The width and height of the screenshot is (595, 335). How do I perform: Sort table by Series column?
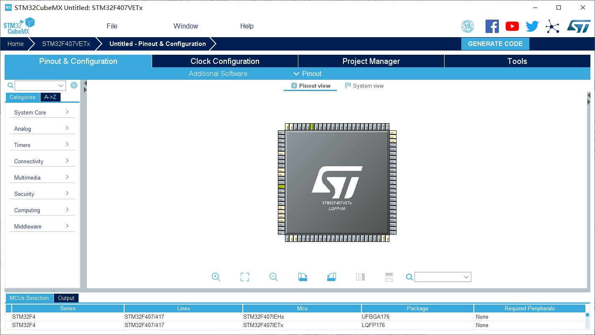[68, 308]
